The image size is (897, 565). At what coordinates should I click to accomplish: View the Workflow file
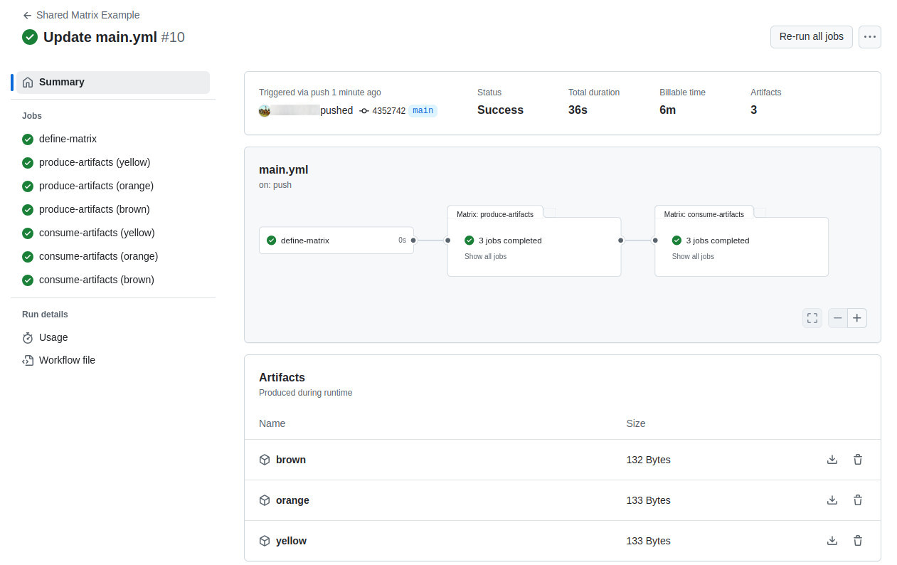pos(67,360)
